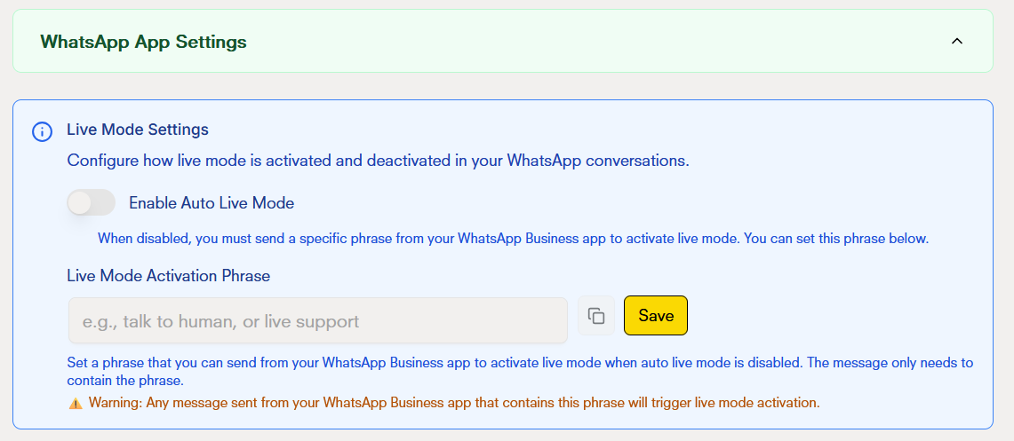
Task: Click the WhatsApp App Settings header title
Action: [143, 42]
